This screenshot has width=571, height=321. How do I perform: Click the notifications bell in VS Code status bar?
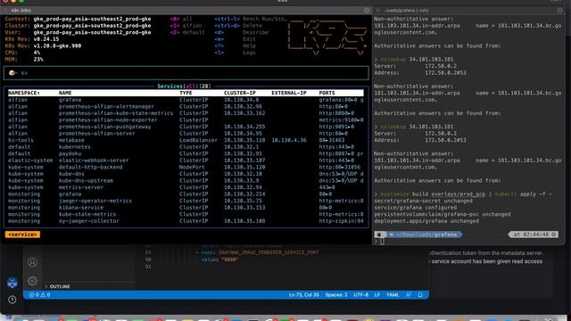[420, 295]
